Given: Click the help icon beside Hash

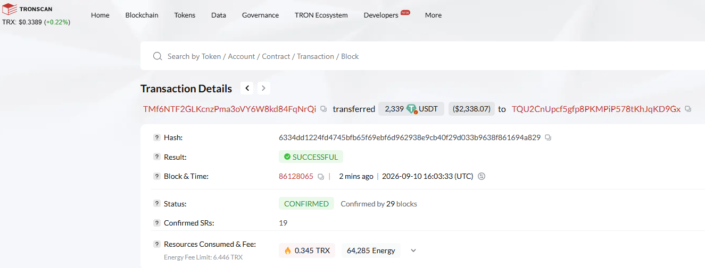Looking at the screenshot, I should pos(157,137).
